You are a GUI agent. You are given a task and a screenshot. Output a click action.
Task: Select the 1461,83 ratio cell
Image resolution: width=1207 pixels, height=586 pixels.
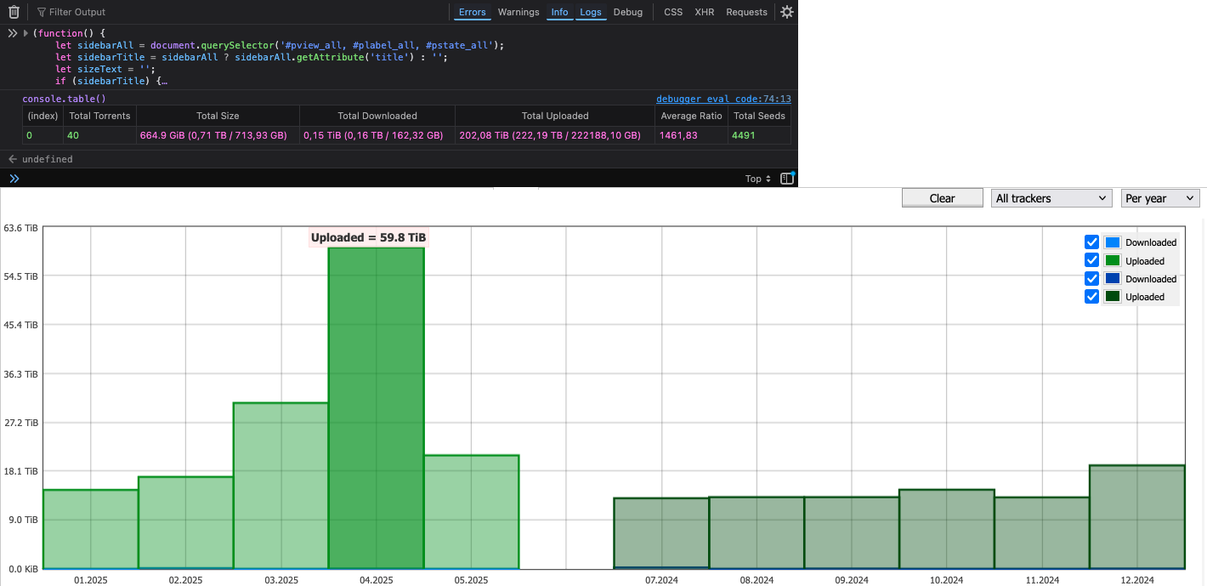pos(691,135)
